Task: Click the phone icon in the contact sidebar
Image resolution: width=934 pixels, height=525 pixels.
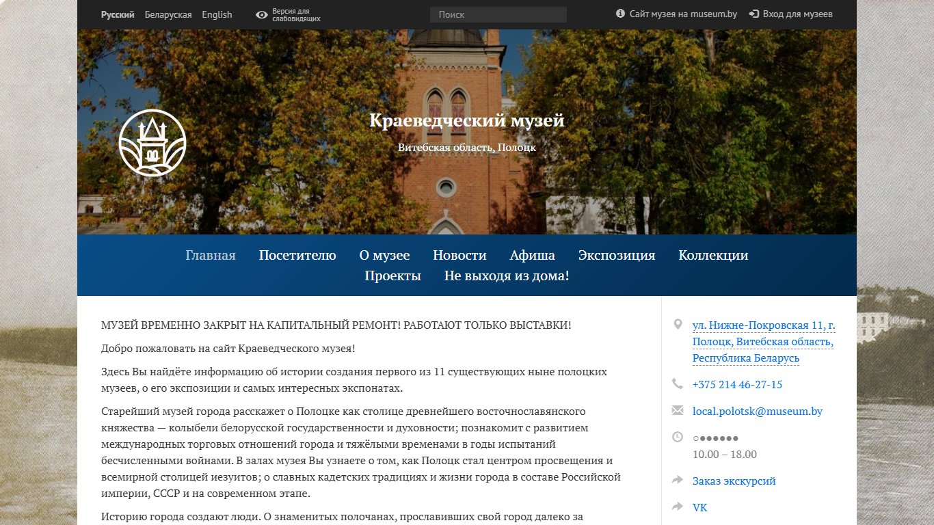Action: click(678, 383)
